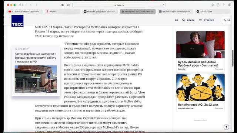Click the scroll-to-top arrow button
This screenshot has width=237, height=133.
[226, 127]
